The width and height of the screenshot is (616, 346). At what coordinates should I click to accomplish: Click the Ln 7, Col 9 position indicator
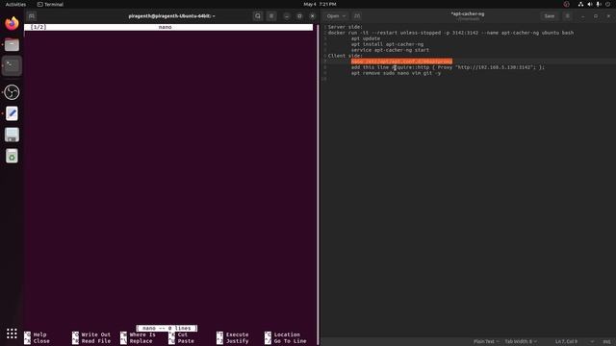point(566,342)
